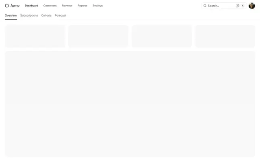This screenshot has height=162, width=260.
Task: Click the magnifying glass search icon
Action: tap(205, 6)
